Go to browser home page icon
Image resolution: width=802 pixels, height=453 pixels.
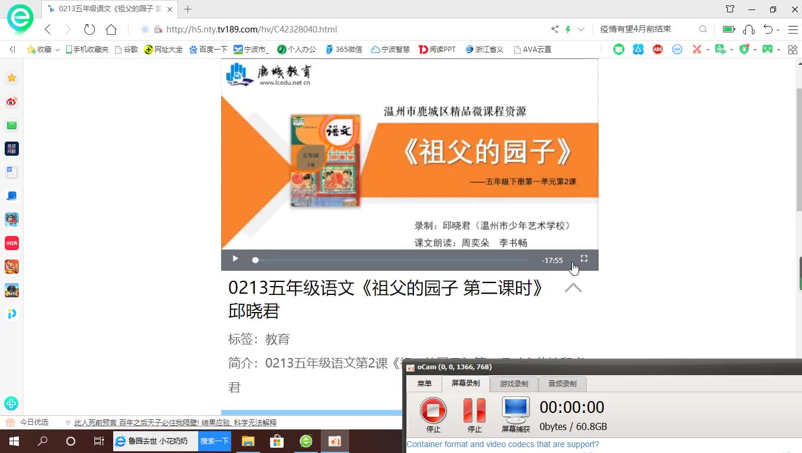111,29
